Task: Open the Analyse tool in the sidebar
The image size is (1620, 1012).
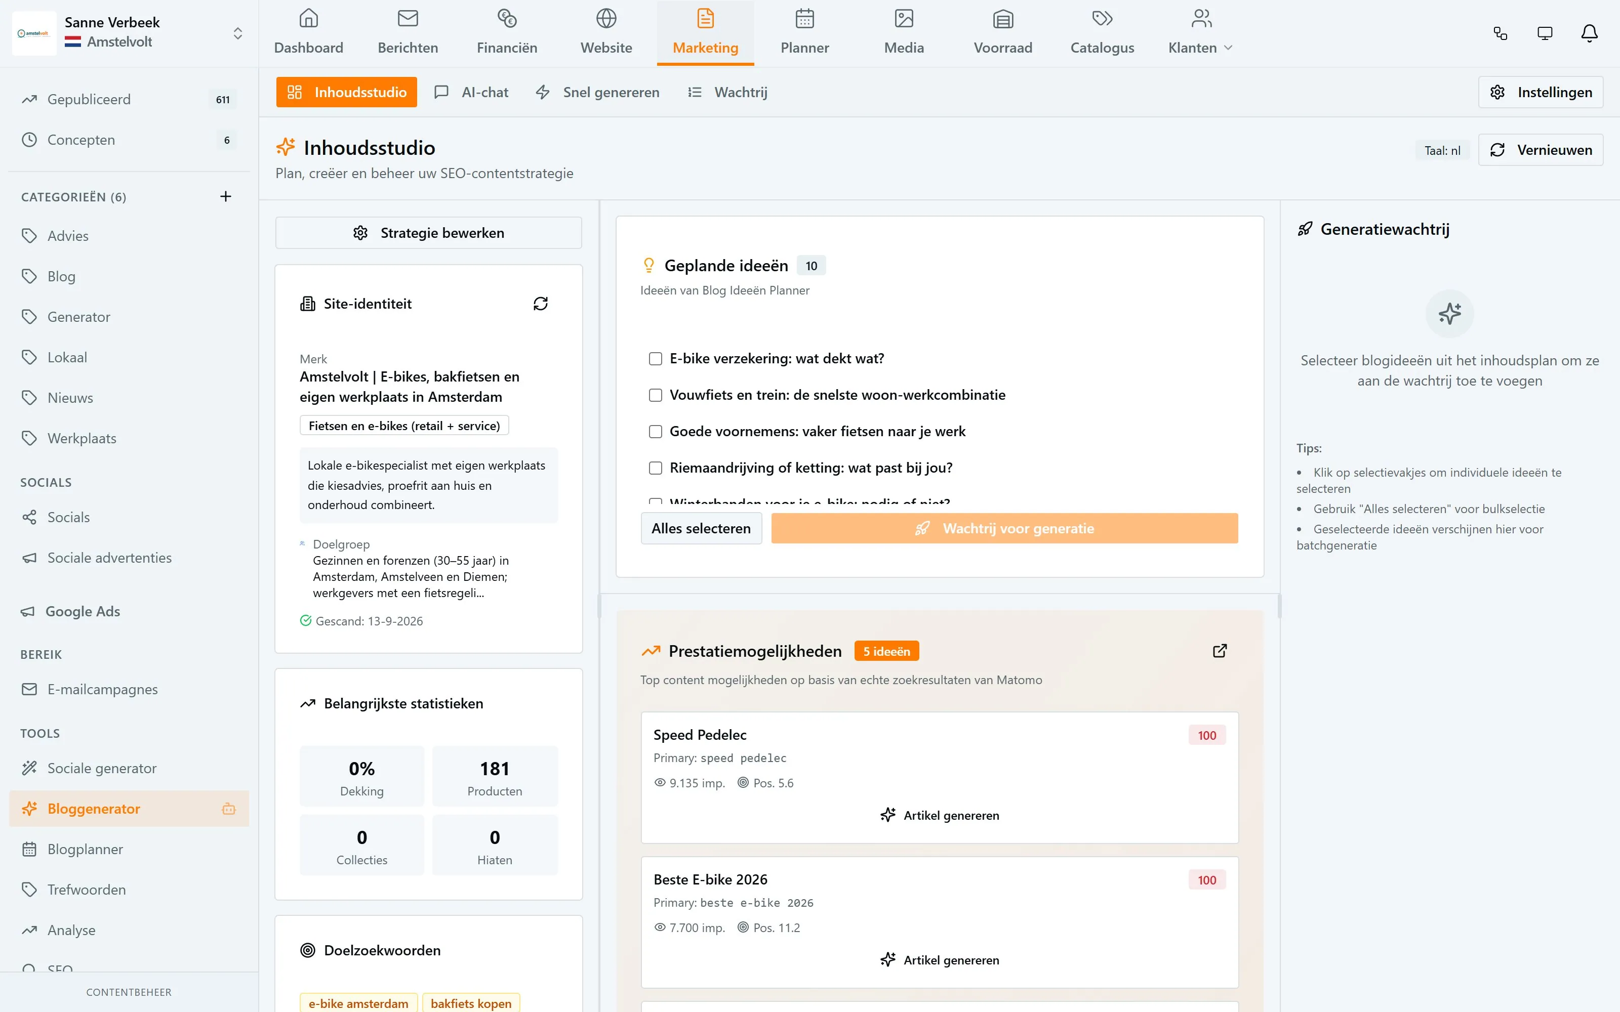Action: (129, 930)
